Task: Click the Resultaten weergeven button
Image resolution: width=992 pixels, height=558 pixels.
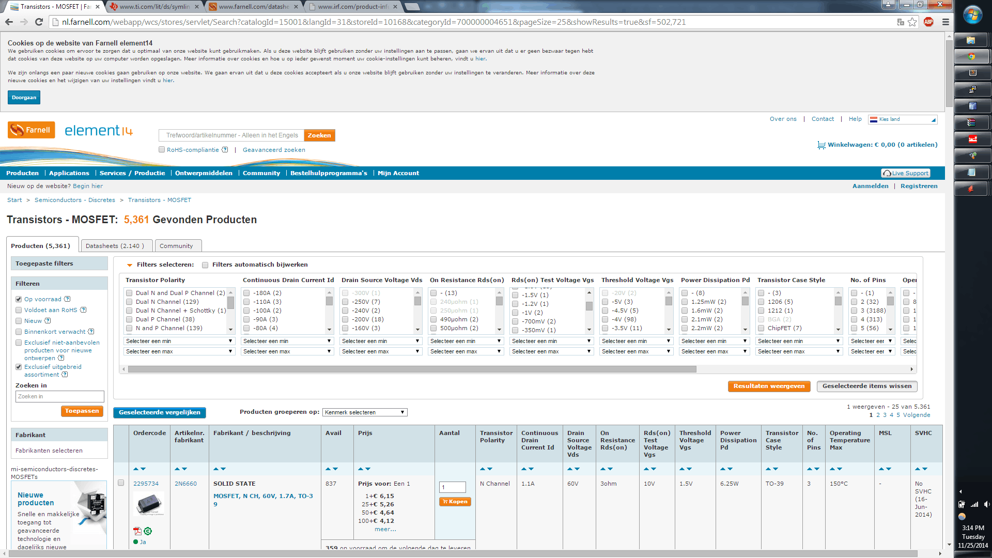Action: [769, 386]
